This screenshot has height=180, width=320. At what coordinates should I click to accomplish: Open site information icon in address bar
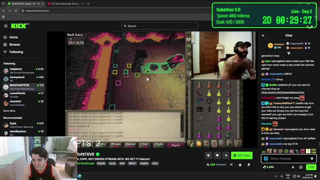click(x=23, y=11)
